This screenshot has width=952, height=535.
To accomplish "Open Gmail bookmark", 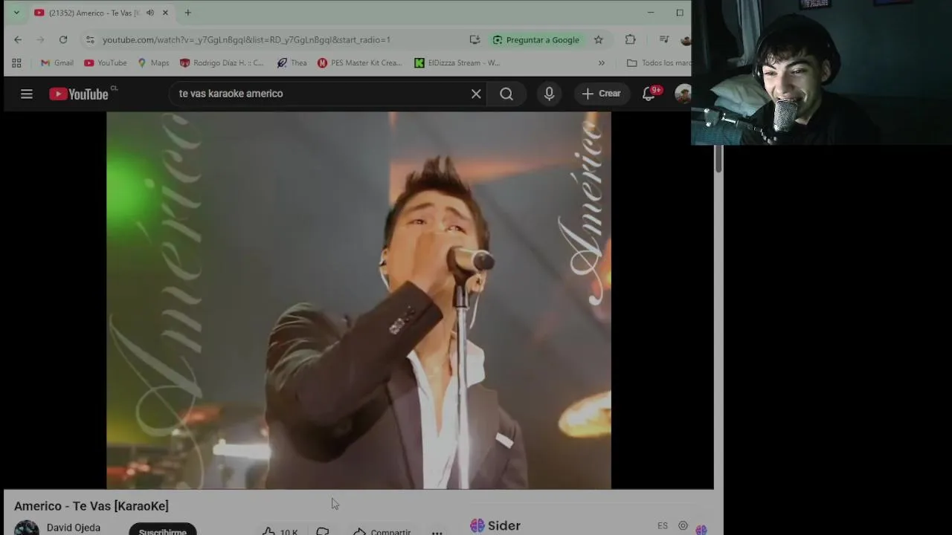I will (x=57, y=63).
